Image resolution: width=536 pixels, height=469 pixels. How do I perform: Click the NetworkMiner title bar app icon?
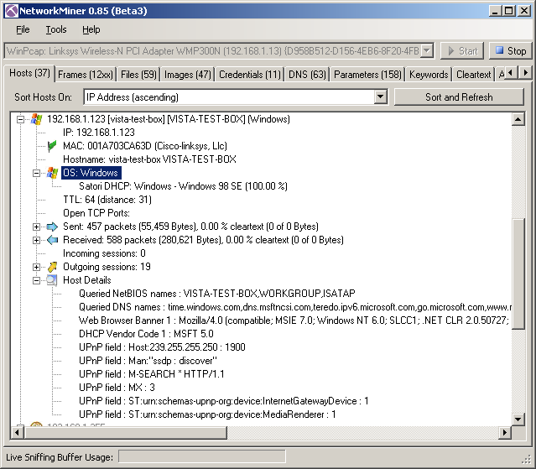click(11, 11)
